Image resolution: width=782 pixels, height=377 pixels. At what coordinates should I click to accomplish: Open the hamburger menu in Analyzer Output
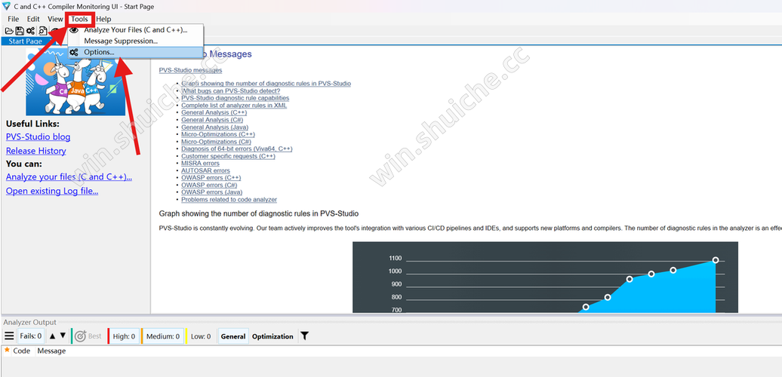tap(9, 336)
